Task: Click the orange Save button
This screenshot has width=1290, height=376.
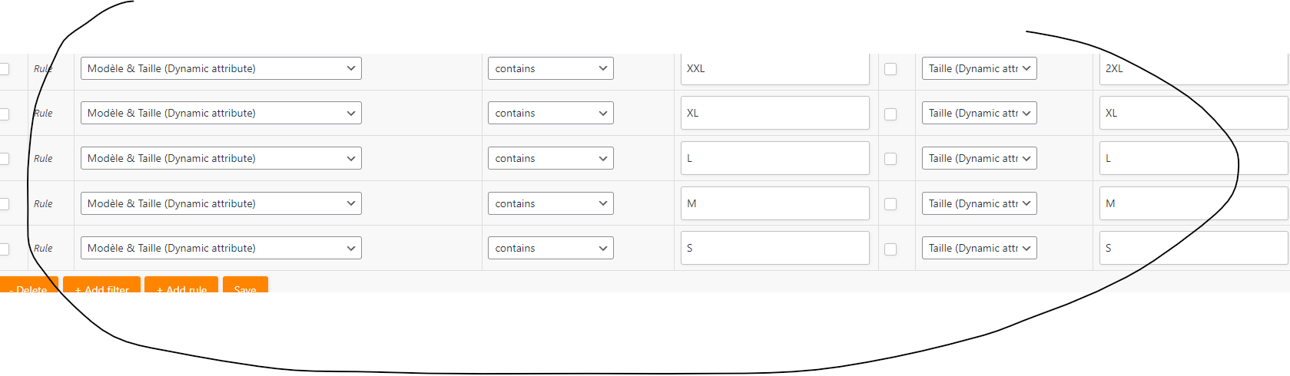Action: 245,285
